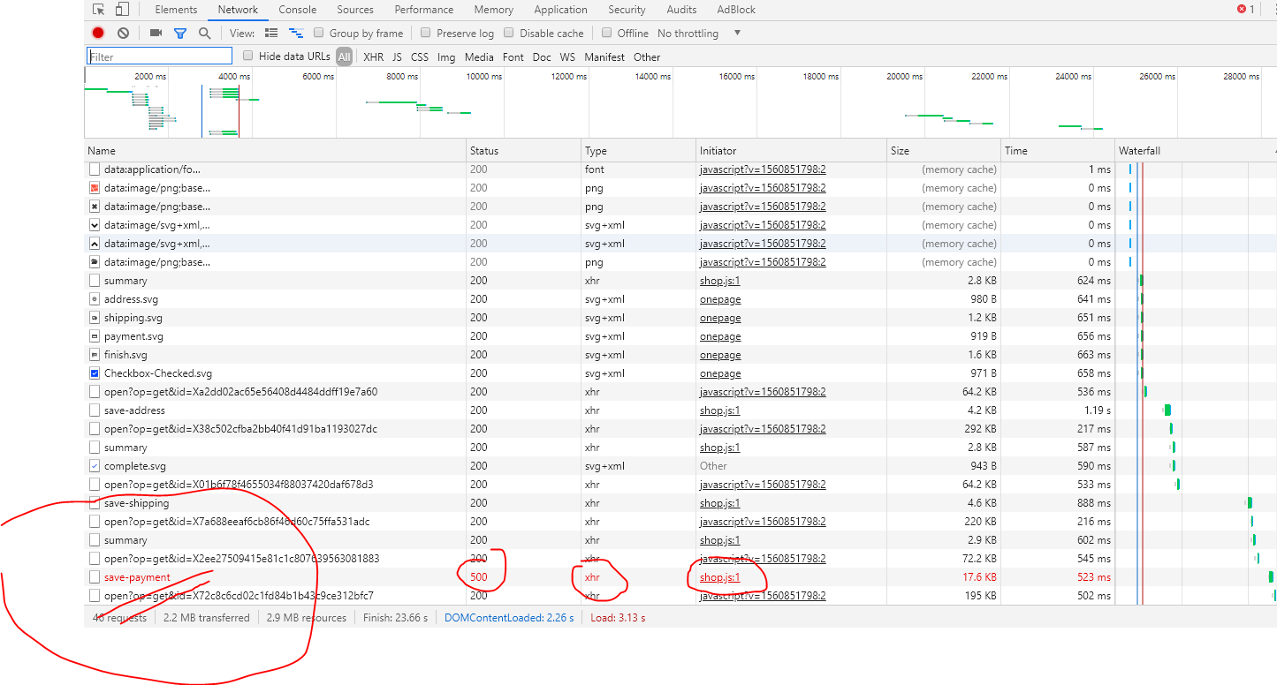Screen dimensions: 1277x685
Task: Open shop.js:1 initiator of save-address
Action: coord(719,410)
